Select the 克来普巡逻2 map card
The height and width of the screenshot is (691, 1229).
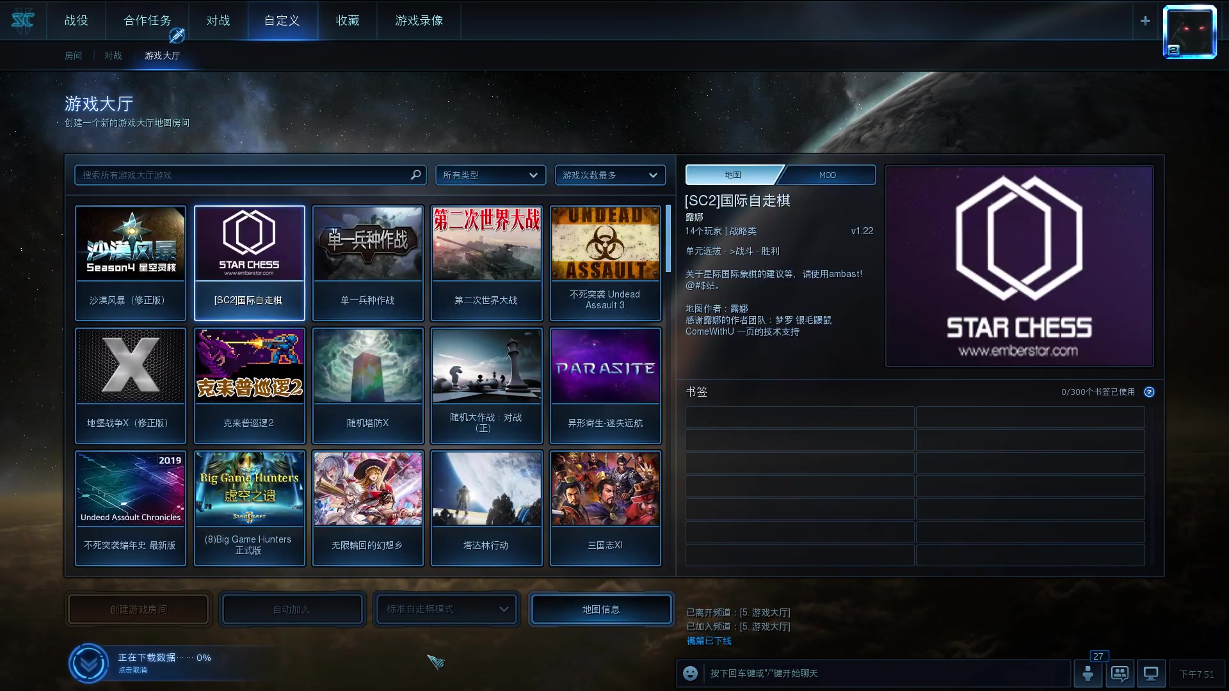(250, 386)
